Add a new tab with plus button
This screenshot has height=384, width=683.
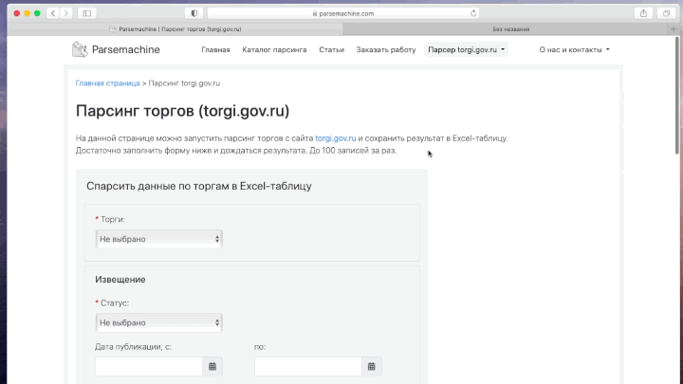(x=674, y=29)
